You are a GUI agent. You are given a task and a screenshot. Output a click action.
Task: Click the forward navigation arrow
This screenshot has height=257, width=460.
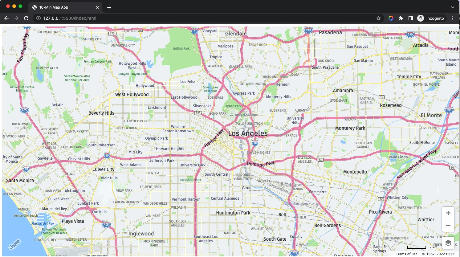tap(16, 18)
